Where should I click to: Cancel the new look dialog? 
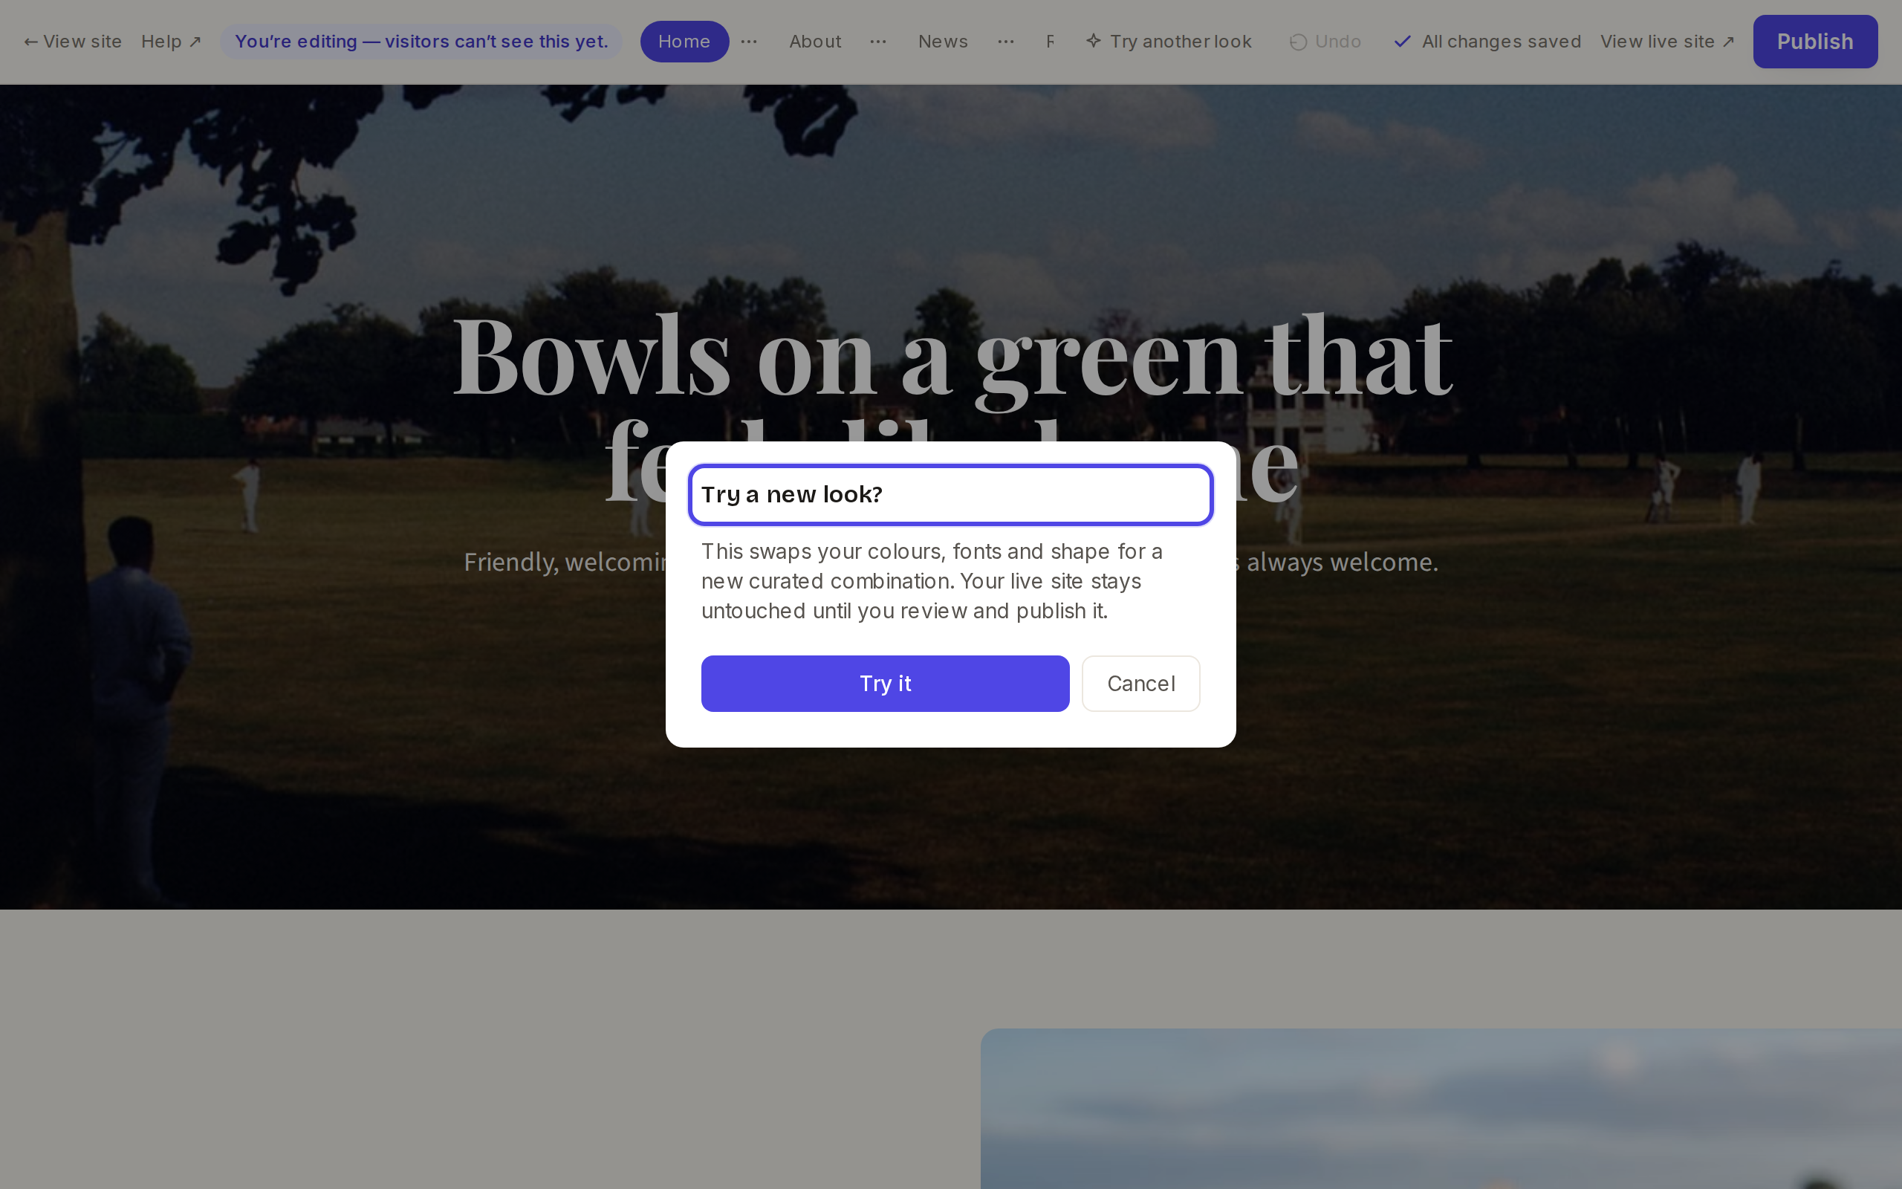pos(1140,684)
